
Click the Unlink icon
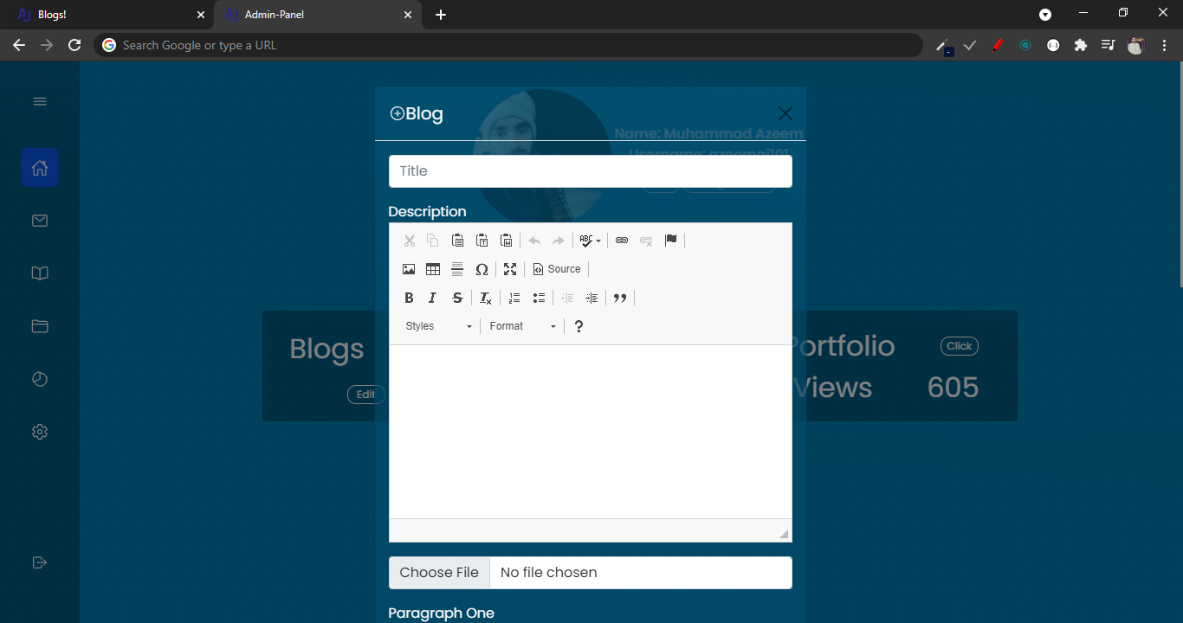point(646,241)
